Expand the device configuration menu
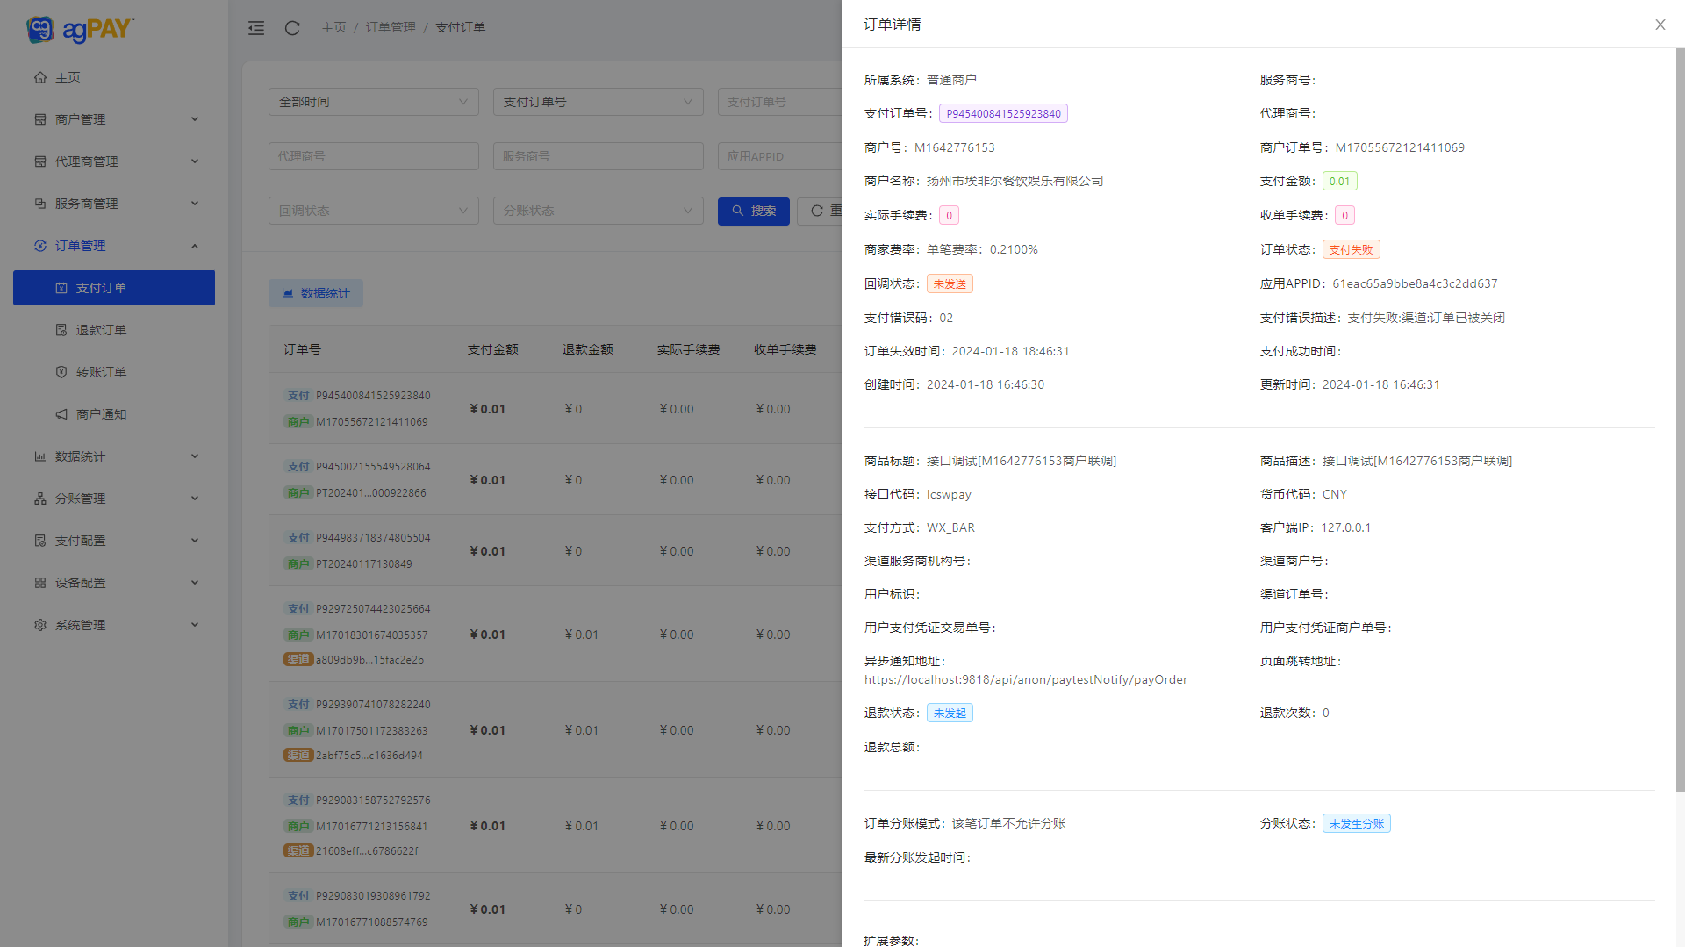Screen dimensions: 1685x947 tap(114, 583)
